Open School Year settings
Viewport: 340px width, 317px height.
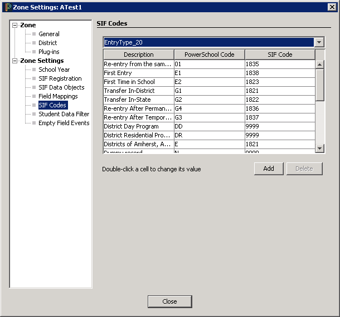54,70
